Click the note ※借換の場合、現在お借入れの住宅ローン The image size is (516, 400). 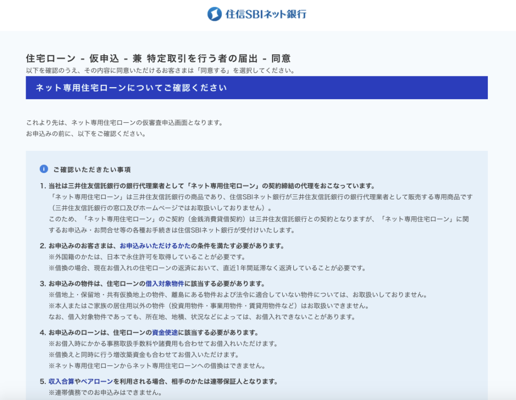(207, 268)
